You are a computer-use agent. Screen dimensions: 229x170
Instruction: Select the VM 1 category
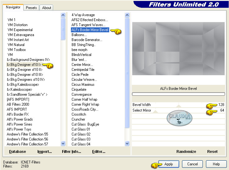pos(12,20)
